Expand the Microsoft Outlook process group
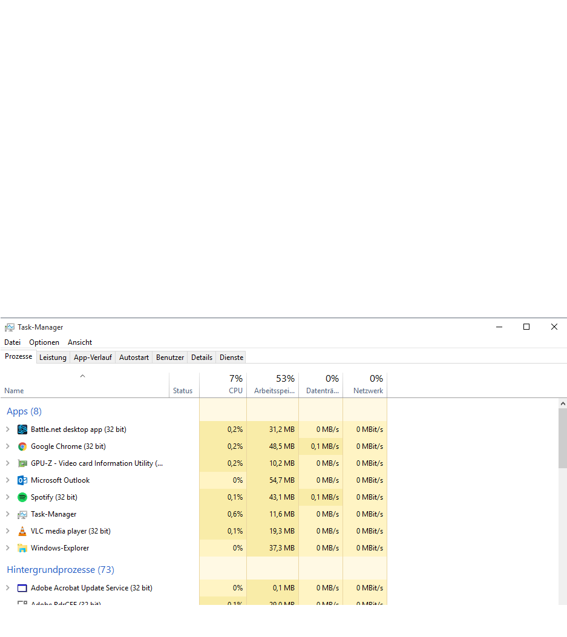The image size is (567, 637). click(7, 480)
